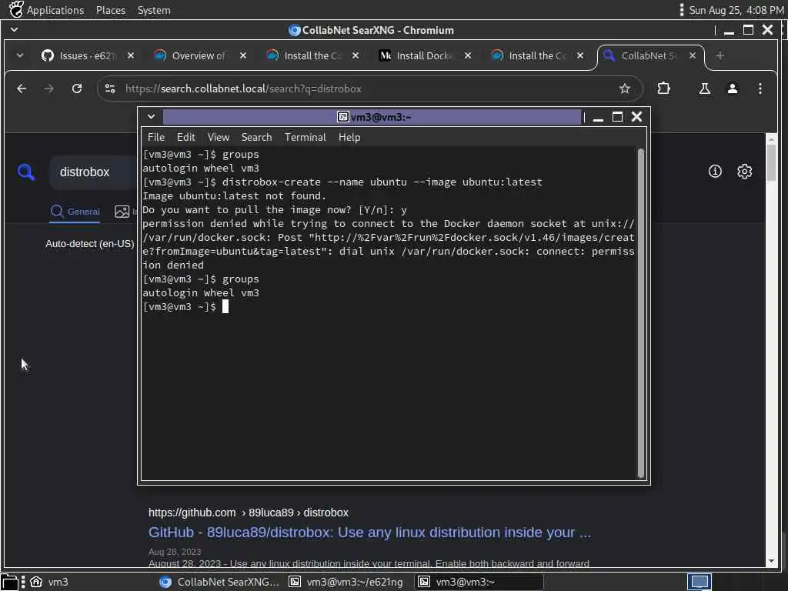Click the distrobox search query field
Viewport: 788px width, 591px height.
tap(93, 172)
